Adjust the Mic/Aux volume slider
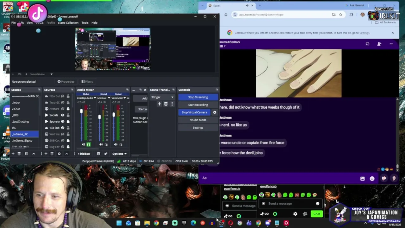This screenshot has width=405, height=228. click(x=99, y=117)
